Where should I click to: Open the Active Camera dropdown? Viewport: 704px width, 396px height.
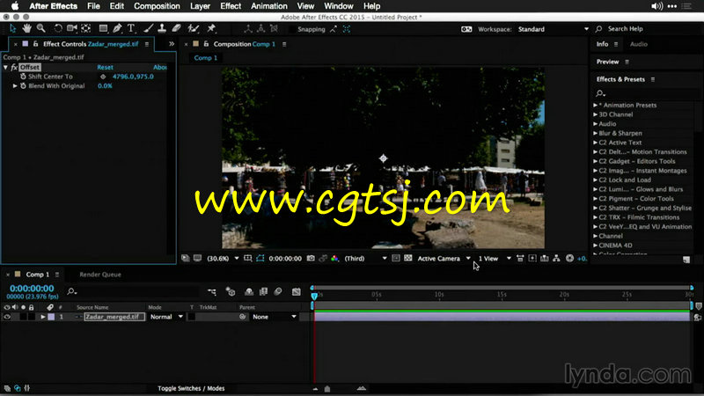(x=444, y=259)
